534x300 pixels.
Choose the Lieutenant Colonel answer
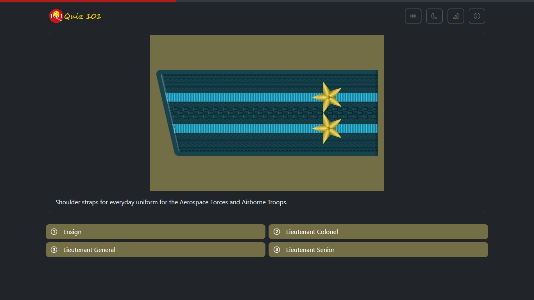378,232
